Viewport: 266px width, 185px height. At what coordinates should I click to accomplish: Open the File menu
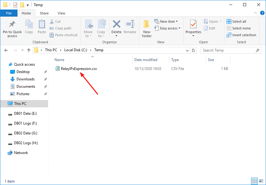[x=9, y=13]
